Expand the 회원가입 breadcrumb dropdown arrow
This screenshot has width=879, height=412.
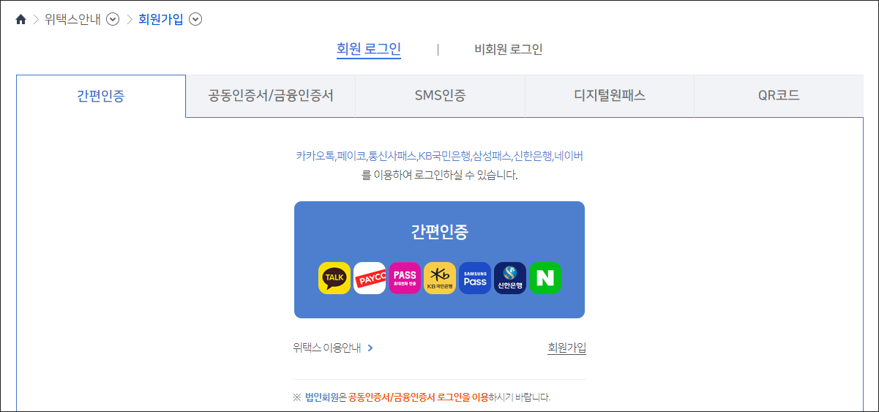point(195,20)
